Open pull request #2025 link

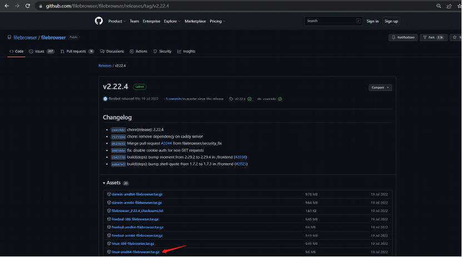pos(241,164)
